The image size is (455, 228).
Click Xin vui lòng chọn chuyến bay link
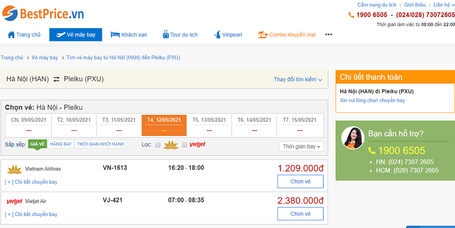click(x=373, y=101)
